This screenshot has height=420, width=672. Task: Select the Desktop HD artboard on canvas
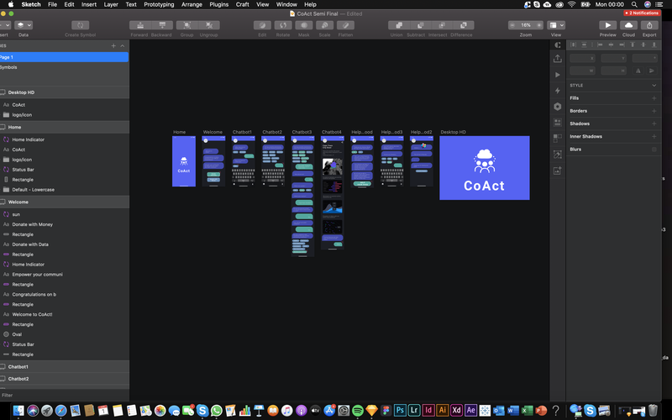pyautogui.click(x=484, y=168)
